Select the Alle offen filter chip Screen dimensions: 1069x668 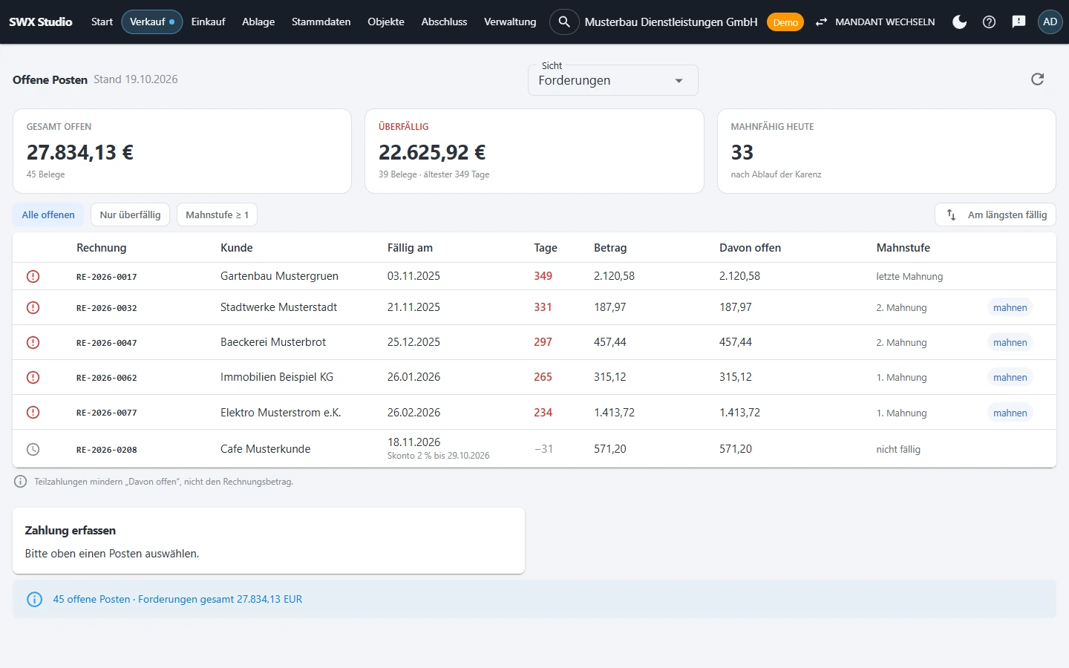pos(48,215)
